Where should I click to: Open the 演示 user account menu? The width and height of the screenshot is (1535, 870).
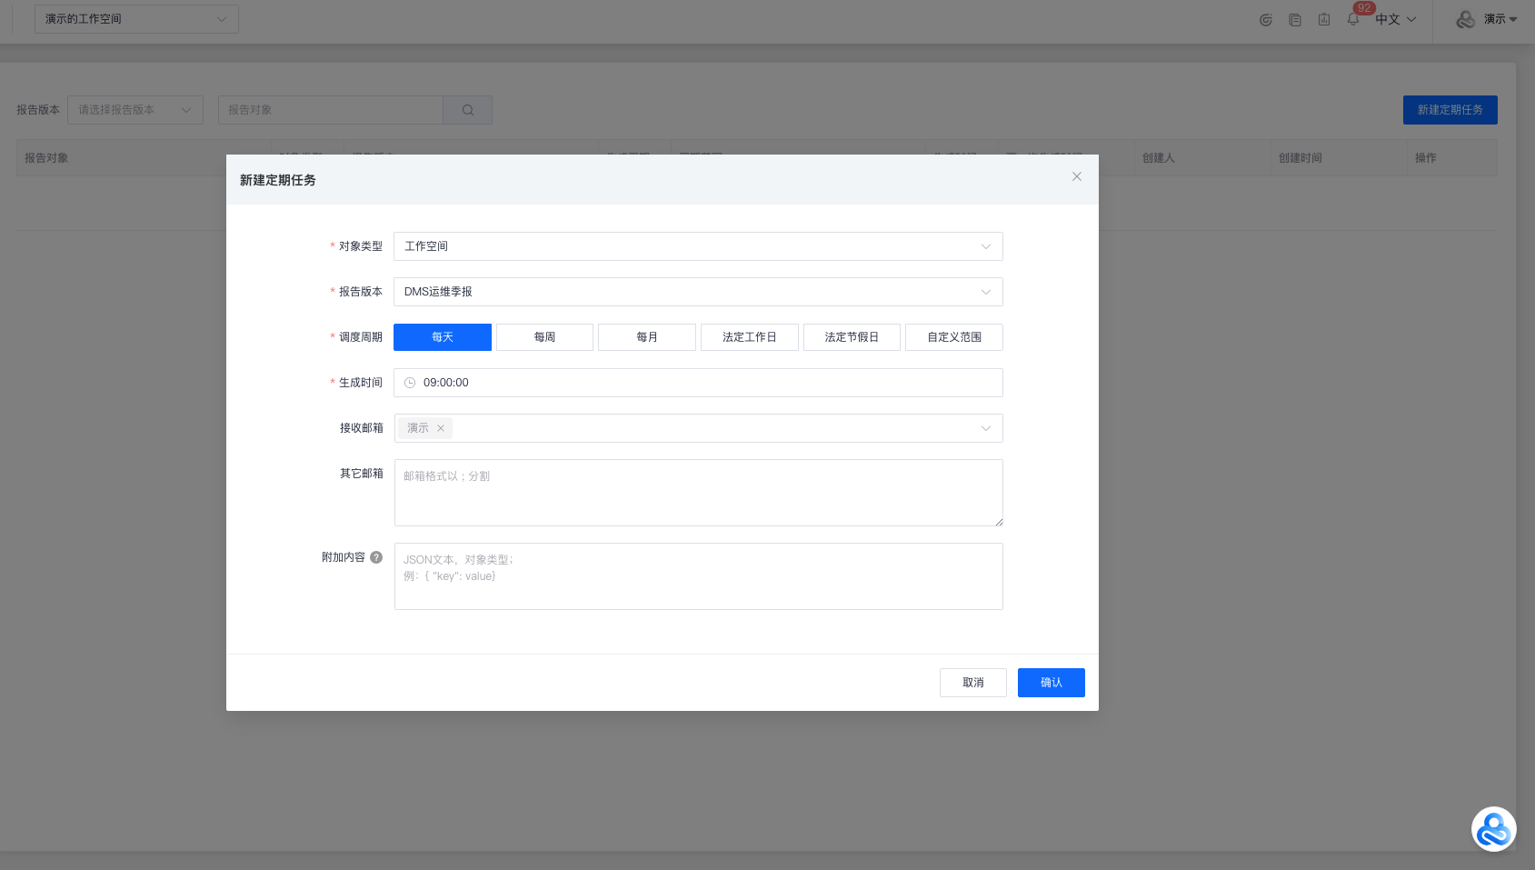click(x=1488, y=19)
